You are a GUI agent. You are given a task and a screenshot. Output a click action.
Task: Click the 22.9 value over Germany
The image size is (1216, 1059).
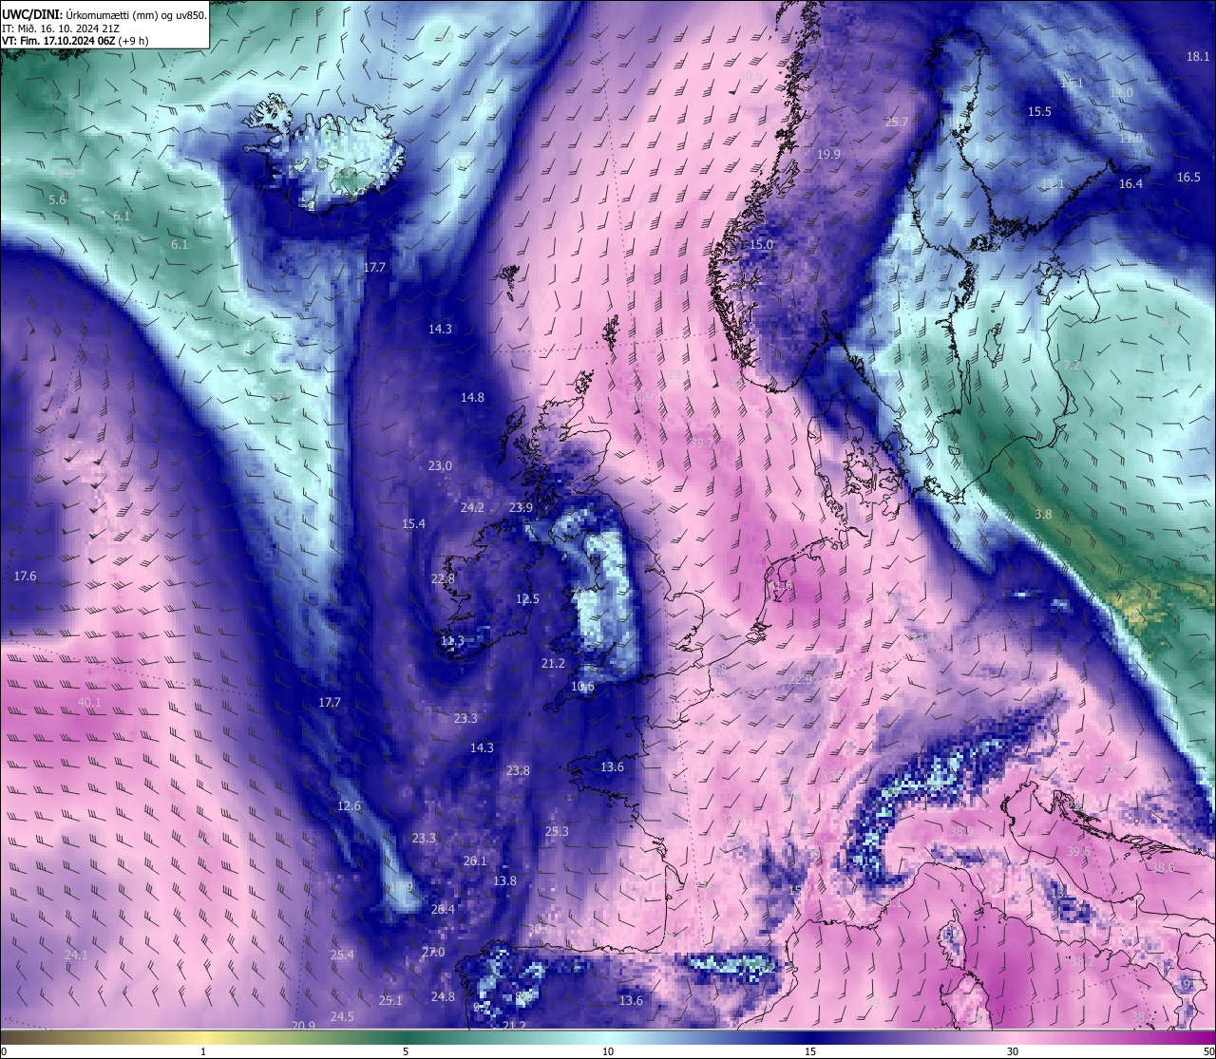tap(801, 680)
